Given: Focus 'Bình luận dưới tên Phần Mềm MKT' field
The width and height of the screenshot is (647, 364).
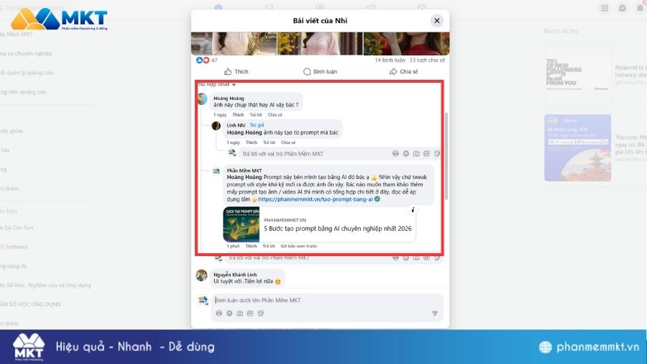Looking at the screenshot, I should (x=328, y=301).
